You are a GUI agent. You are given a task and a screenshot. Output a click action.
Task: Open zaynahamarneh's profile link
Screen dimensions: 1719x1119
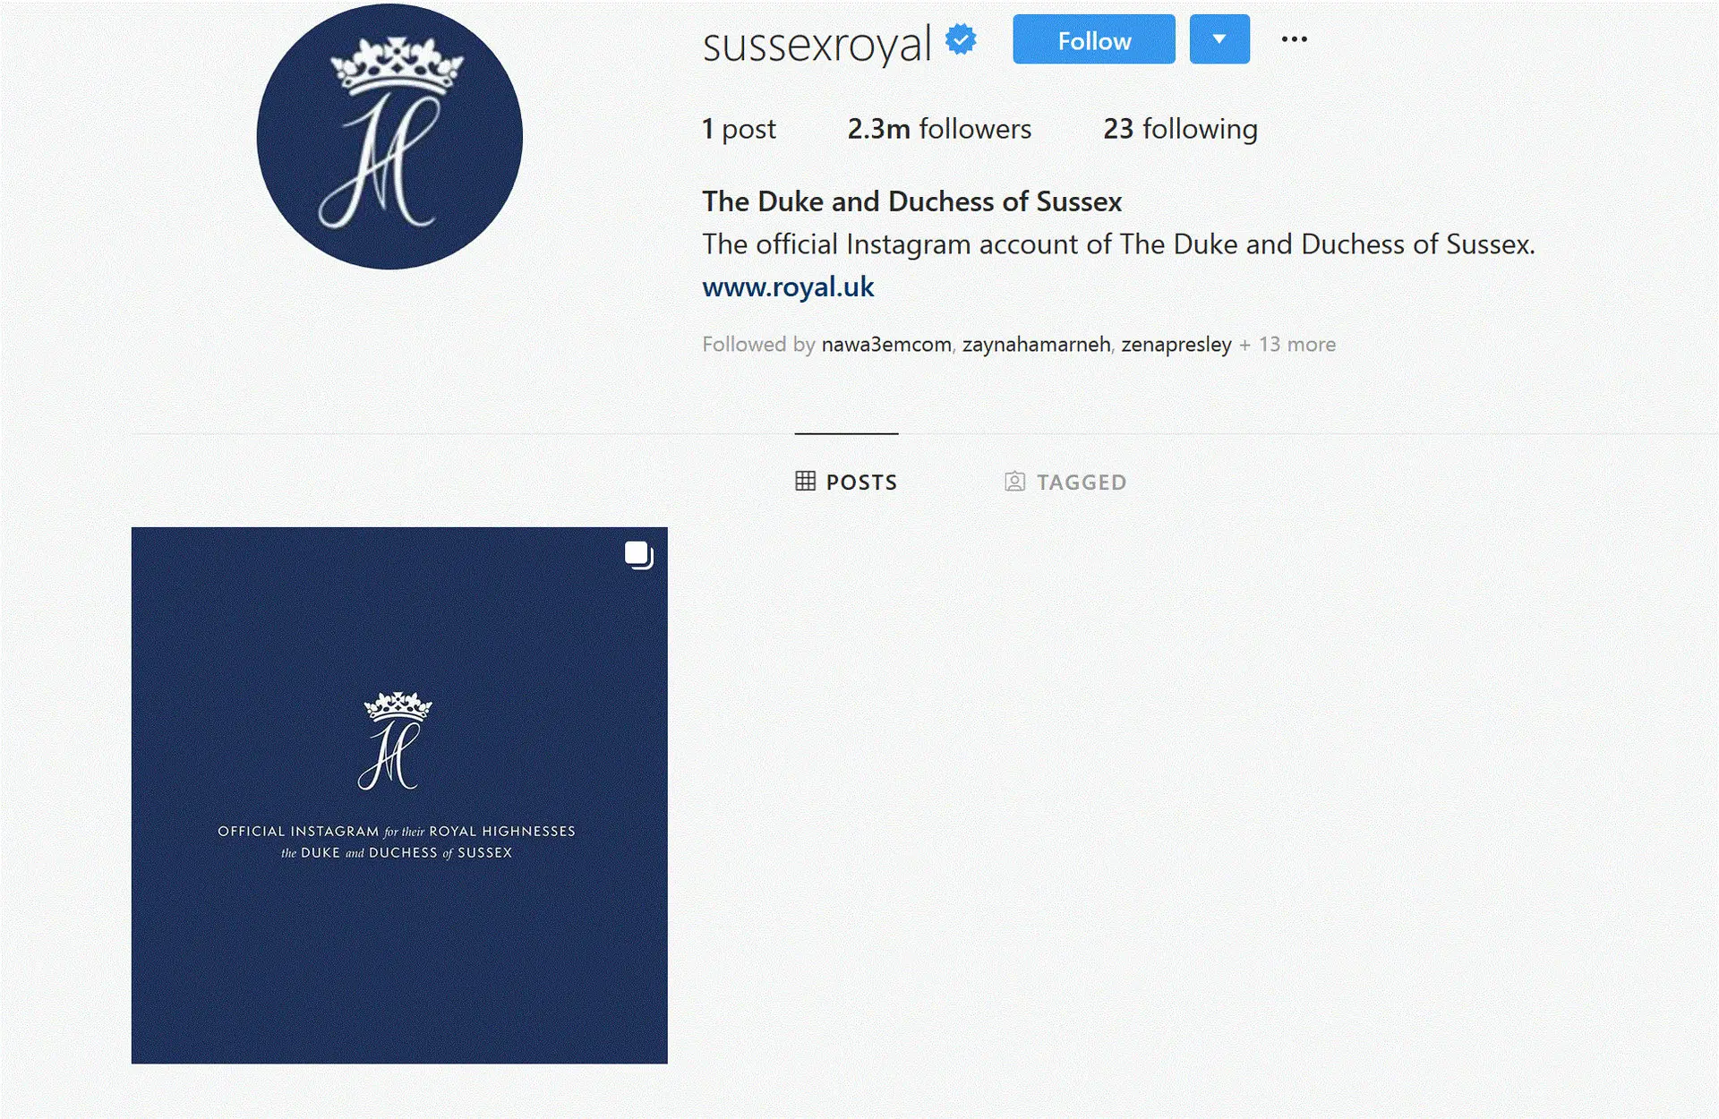(x=1036, y=345)
